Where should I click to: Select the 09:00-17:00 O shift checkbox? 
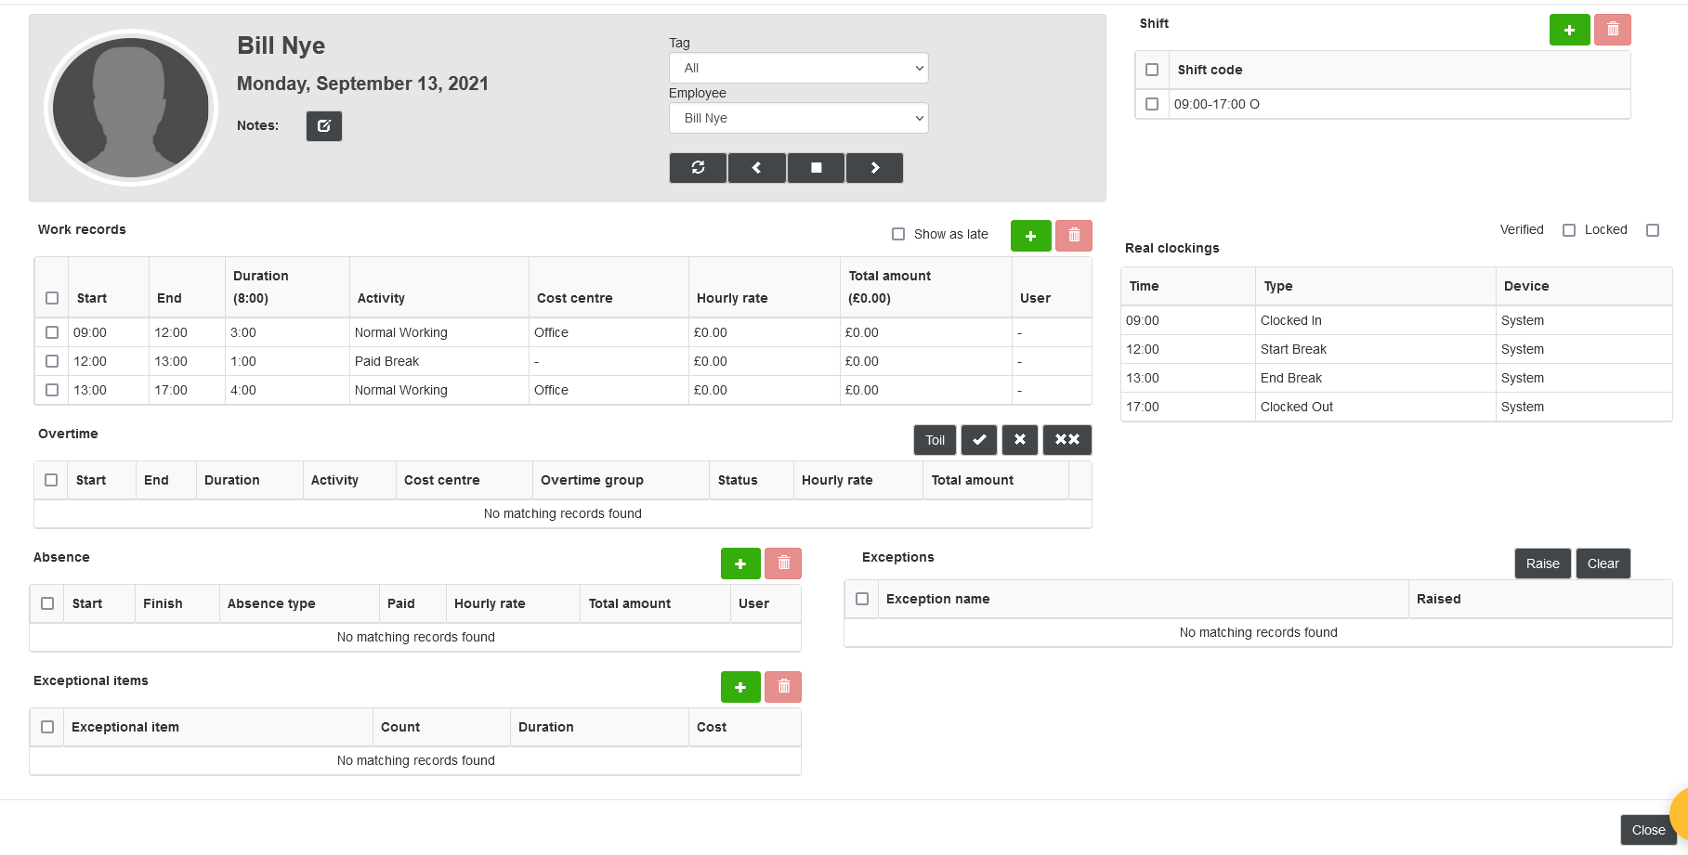(x=1152, y=104)
